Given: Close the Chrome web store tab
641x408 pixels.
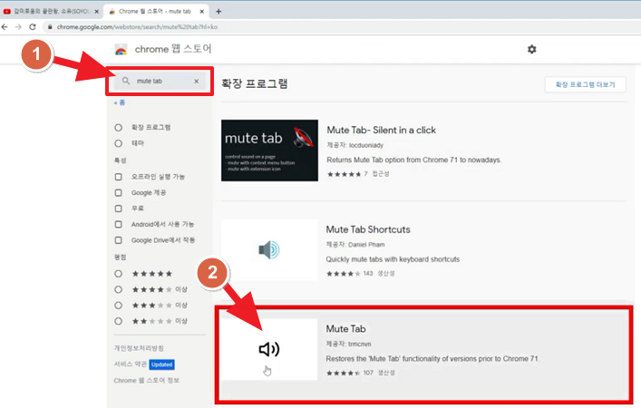Looking at the screenshot, I should point(201,12).
